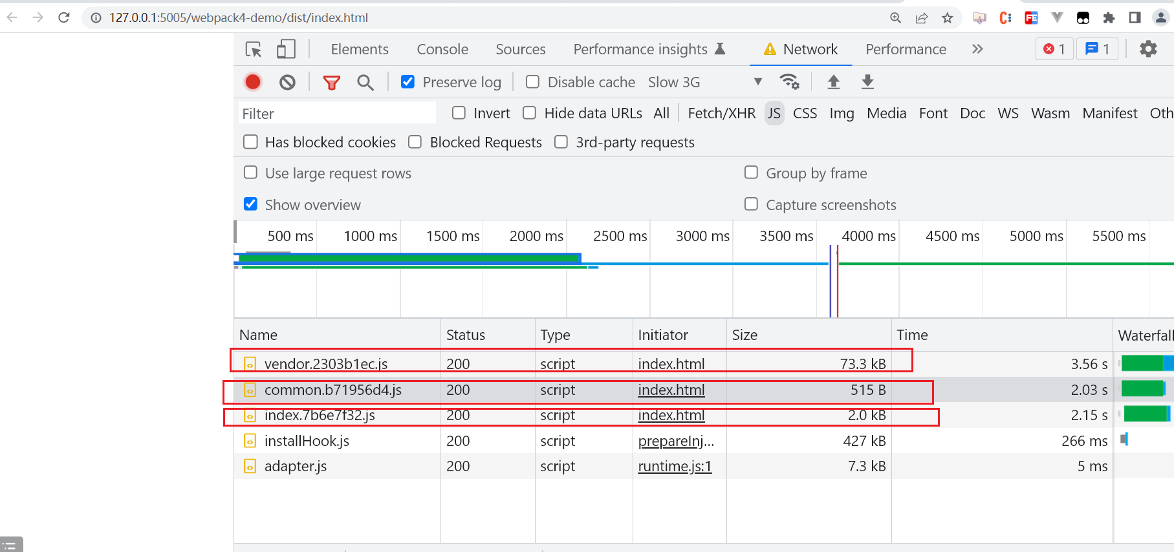This screenshot has height=552, width=1174.
Task: Check Hide data URLs
Action: (x=529, y=113)
